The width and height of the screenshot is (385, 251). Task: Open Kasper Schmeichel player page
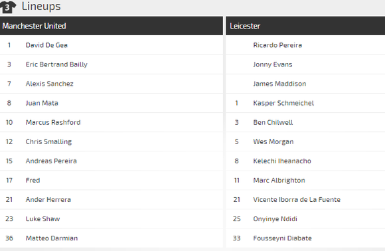(283, 103)
